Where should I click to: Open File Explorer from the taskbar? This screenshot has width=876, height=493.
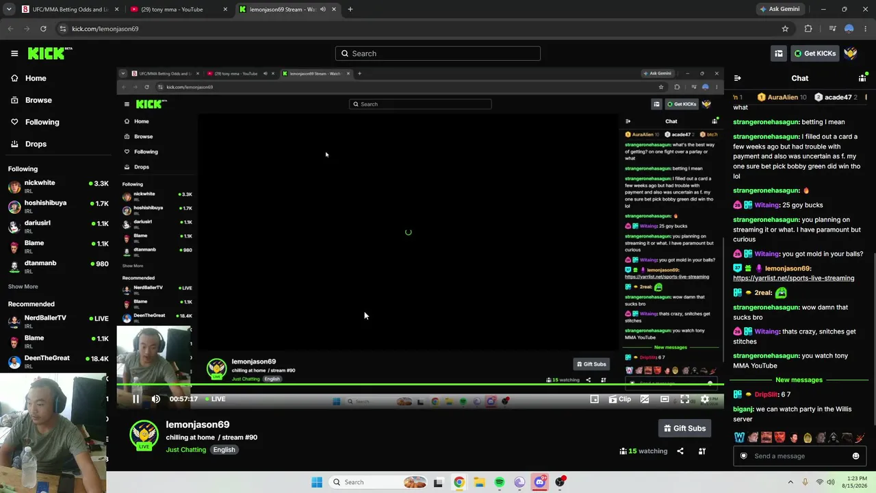[479, 482]
